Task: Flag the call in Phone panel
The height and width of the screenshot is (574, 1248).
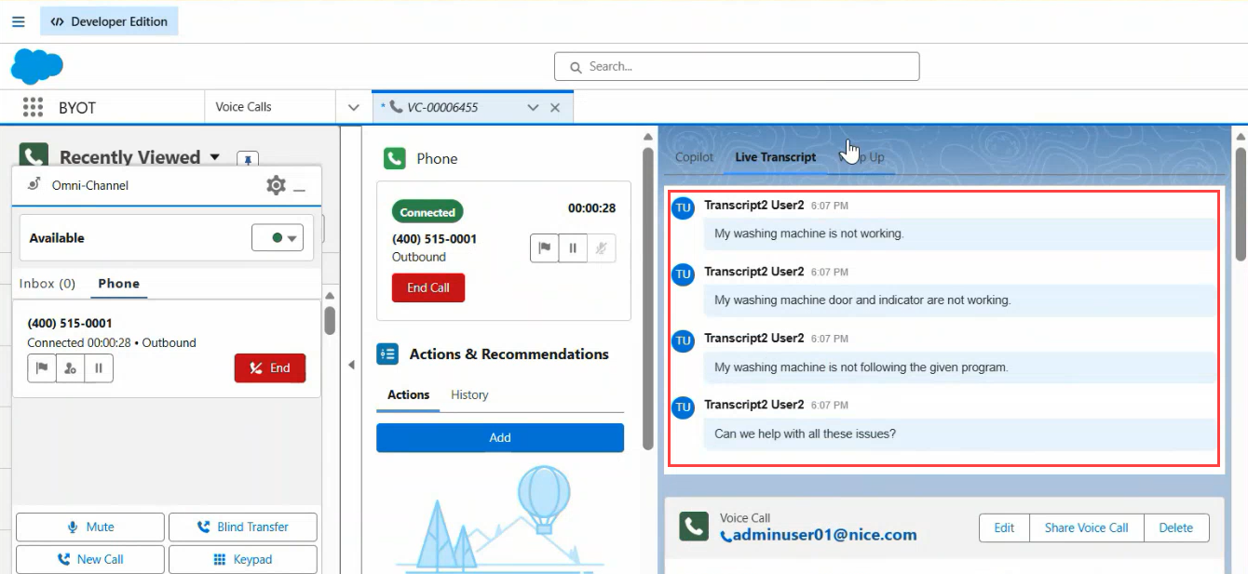Action: click(x=545, y=248)
